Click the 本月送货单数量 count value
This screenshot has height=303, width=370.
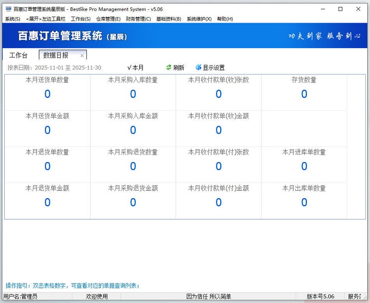click(x=47, y=94)
